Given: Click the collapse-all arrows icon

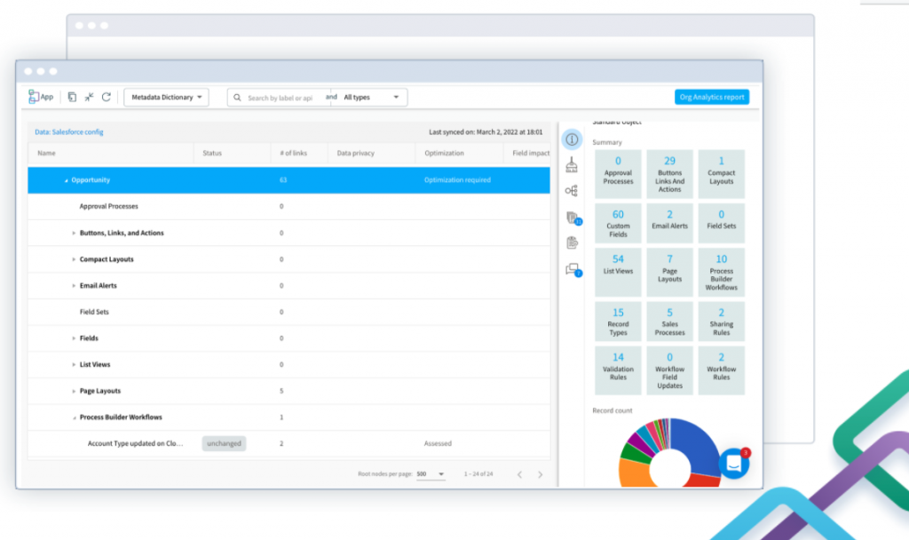Looking at the screenshot, I should [89, 97].
